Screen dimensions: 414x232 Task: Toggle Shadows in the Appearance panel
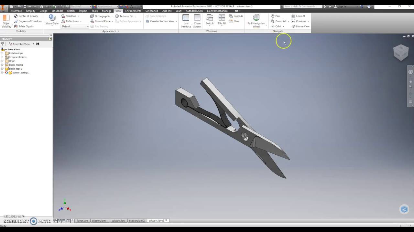pos(69,16)
